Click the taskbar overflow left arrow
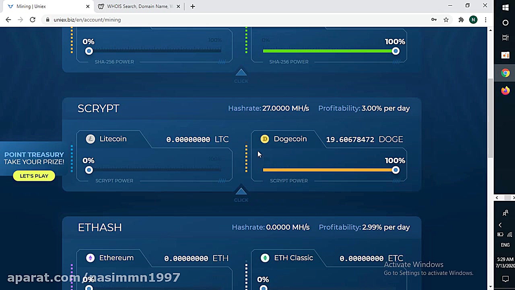The height and width of the screenshot is (290, 515). click(x=497, y=198)
